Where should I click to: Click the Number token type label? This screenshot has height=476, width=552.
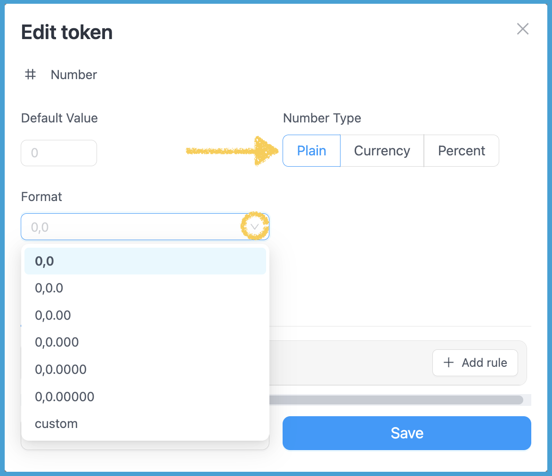74,75
